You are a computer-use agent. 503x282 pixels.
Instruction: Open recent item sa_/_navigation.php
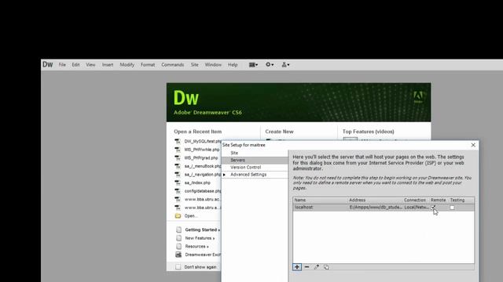(x=203, y=175)
